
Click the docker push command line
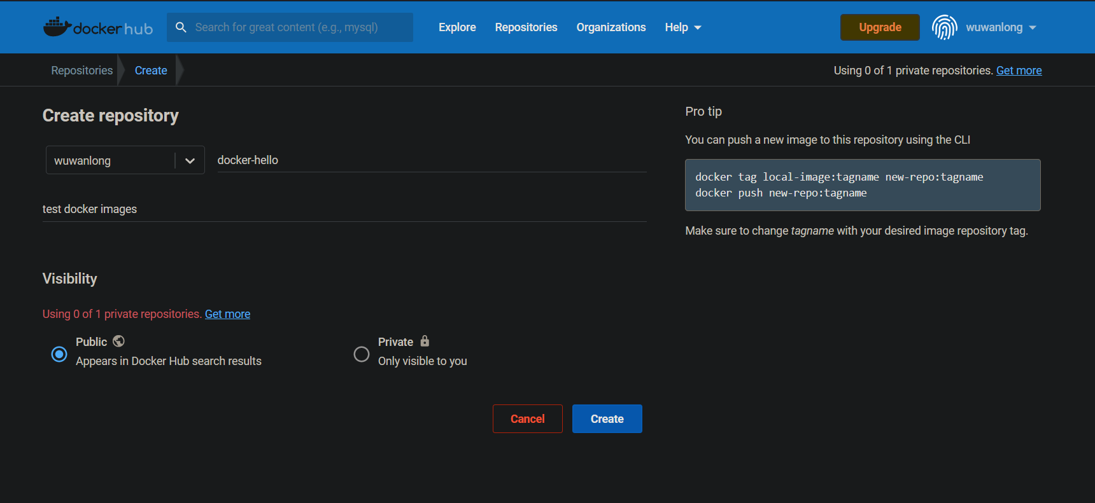pyautogui.click(x=781, y=193)
